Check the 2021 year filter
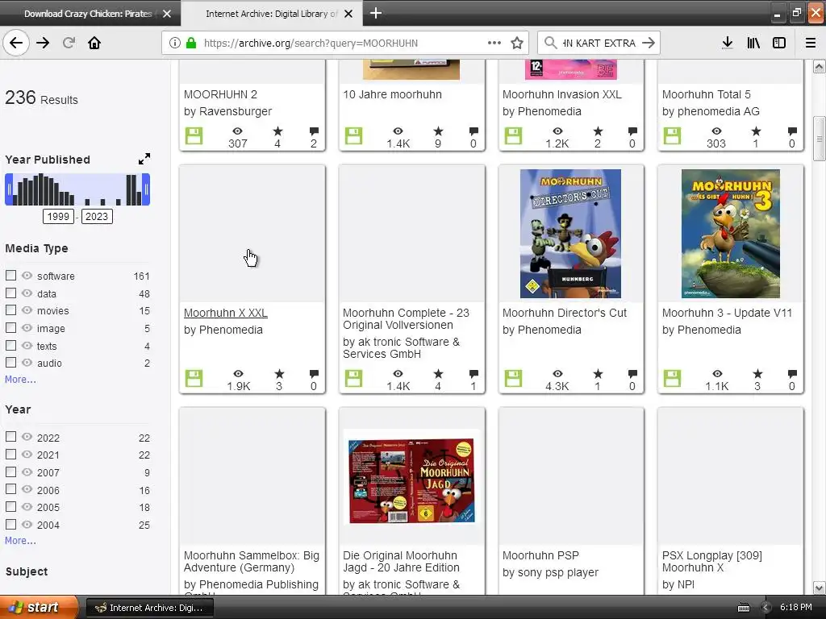This screenshot has width=826, height=619. pos(10,455)
